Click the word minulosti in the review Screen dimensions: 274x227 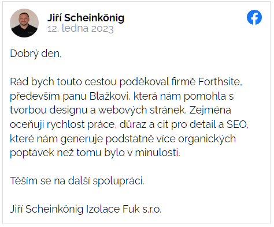tap(158, 153)
